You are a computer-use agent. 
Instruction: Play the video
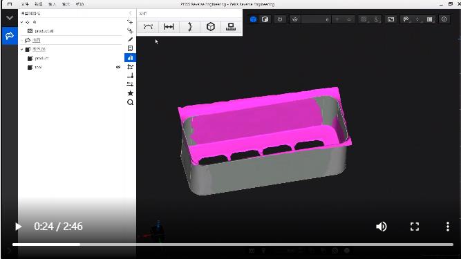[18, 227]
